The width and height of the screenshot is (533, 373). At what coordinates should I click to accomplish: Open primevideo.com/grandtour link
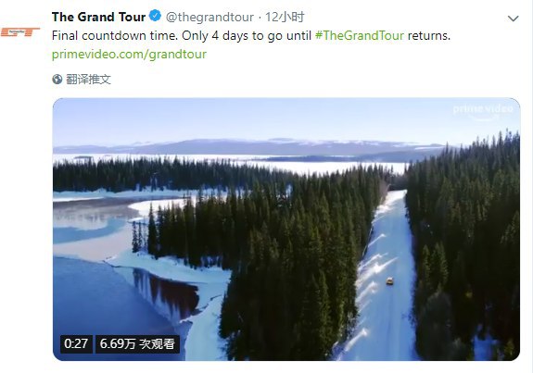pos(129,55)
